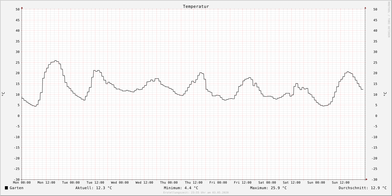Select the 25 label on the right axis
The image size is (392, 196).
click(375, 63)
